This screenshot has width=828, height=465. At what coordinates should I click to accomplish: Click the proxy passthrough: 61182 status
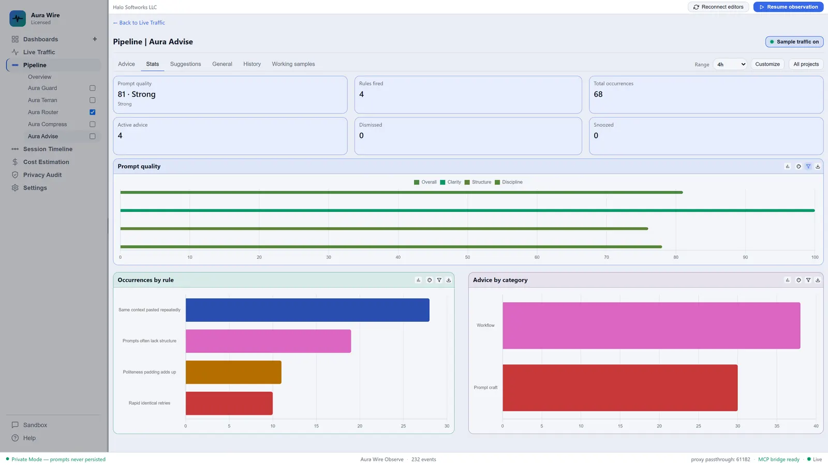(720, 459)
